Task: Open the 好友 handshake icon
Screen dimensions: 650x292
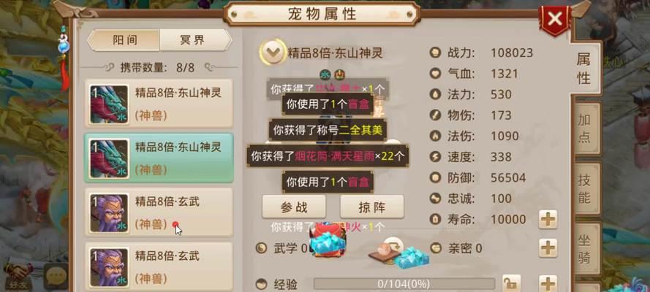Action: pos(18,275)
